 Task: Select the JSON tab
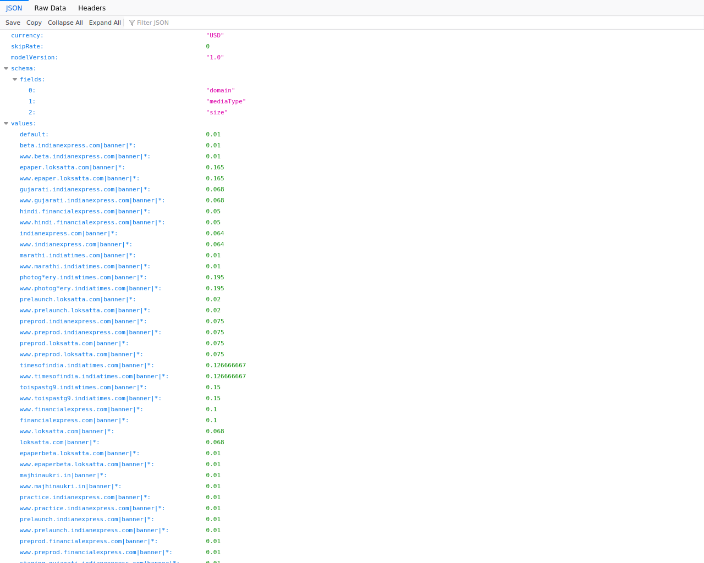tap(14, 8)
